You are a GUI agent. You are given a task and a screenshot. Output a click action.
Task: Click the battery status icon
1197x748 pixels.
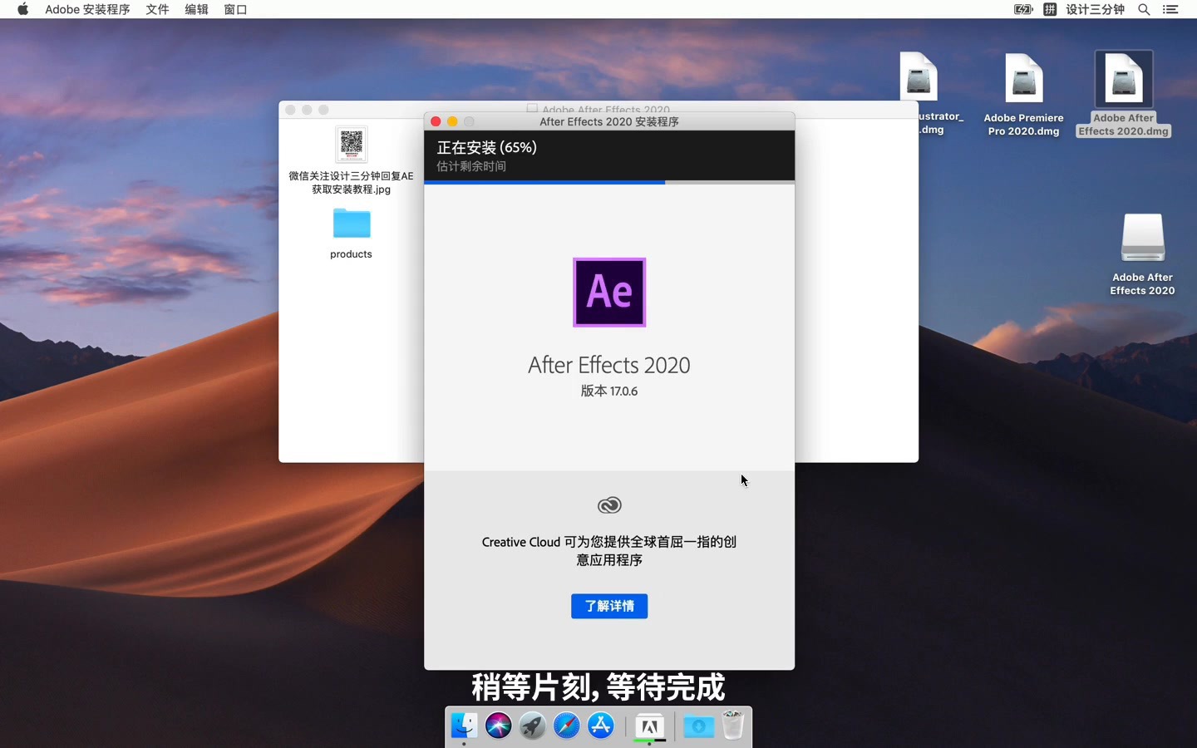[x=1023, y=9]
